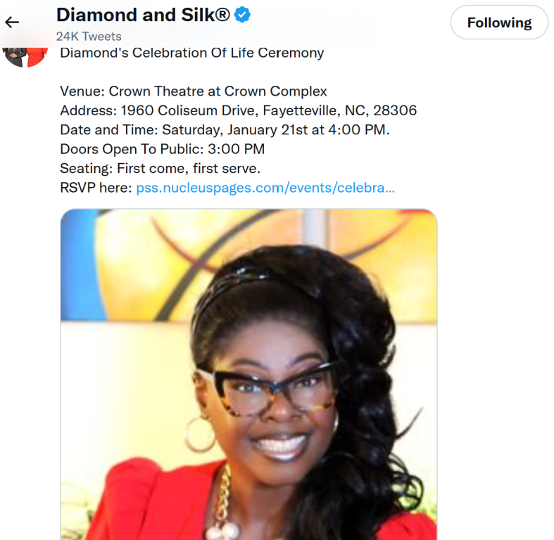
Task: Click the blue verified badge
Action: [242, 15]
